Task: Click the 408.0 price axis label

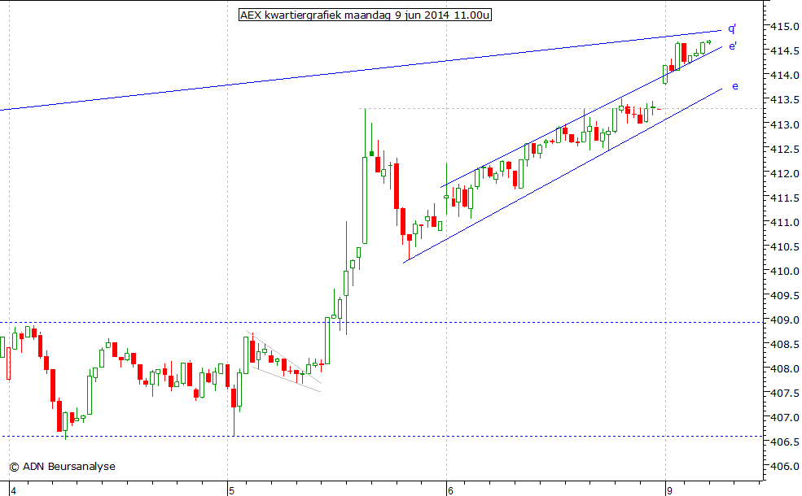Action: pos(785,369)
